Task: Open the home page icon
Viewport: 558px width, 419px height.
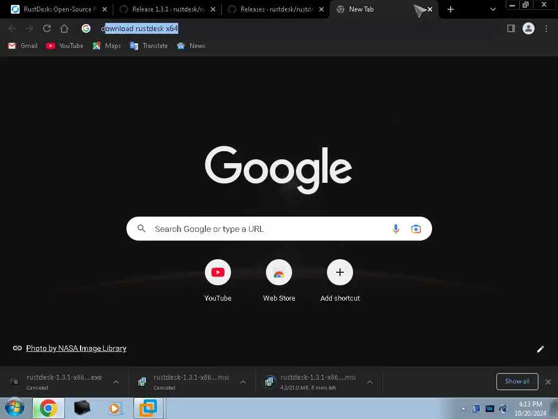Action: point(64,28)
